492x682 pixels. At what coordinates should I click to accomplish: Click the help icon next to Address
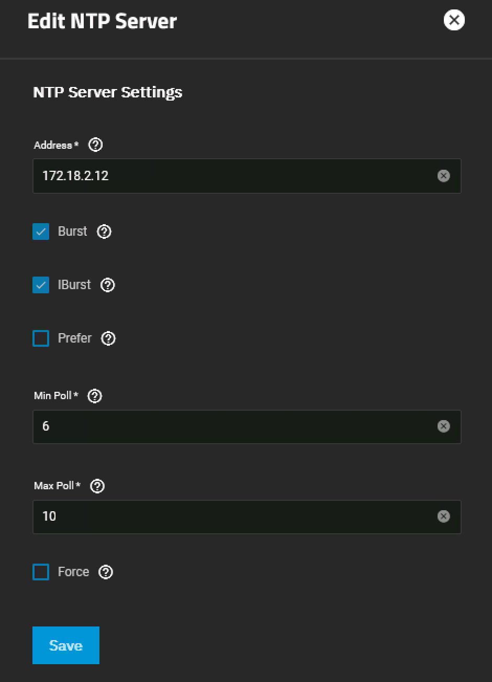point(95,145)
